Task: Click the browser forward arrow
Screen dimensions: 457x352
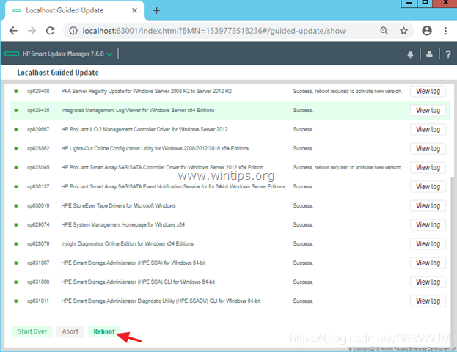Action: 32,31
